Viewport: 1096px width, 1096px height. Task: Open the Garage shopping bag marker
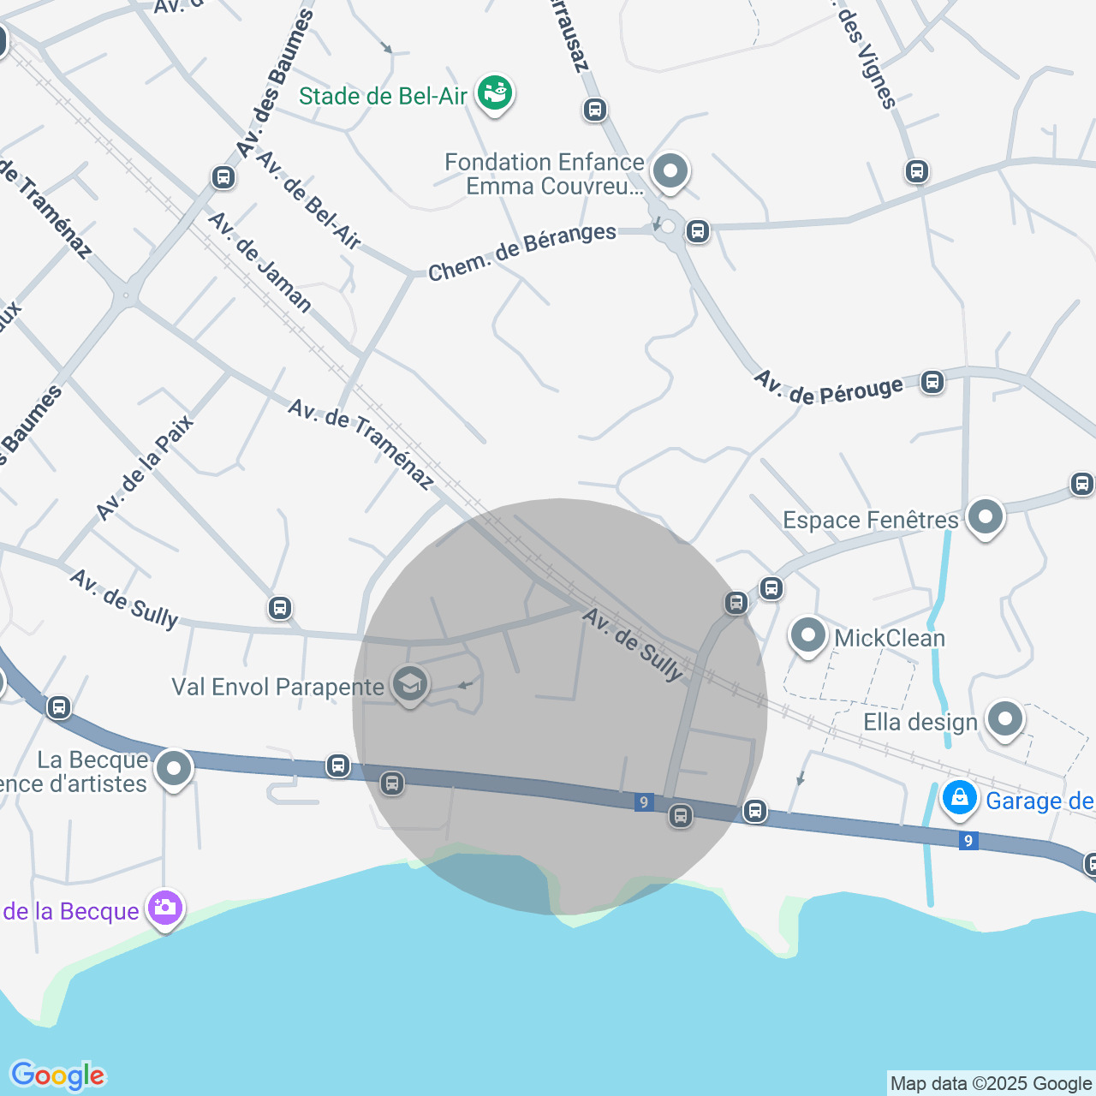pyautogui.click(x=960, y=798)
